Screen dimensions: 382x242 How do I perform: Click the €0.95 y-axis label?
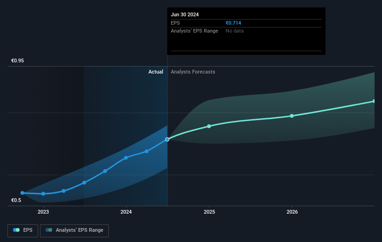coord(18,60)
